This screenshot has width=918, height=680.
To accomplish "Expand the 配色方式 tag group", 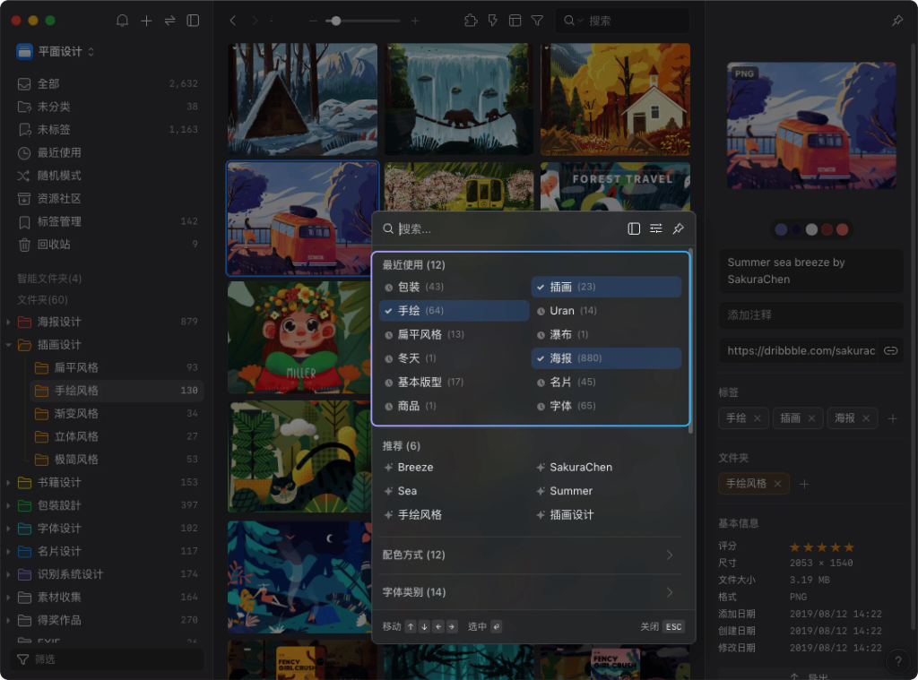I will coord(529,555).
